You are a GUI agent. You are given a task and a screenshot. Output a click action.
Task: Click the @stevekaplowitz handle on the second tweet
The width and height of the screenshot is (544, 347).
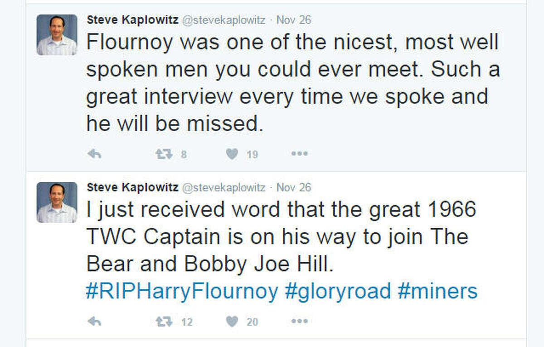pos(223,187)
